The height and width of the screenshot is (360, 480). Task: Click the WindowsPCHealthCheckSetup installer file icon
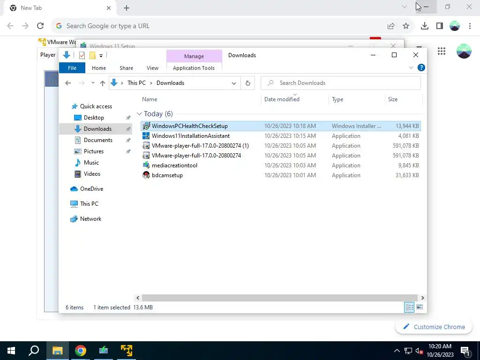(x=146, y=126)
